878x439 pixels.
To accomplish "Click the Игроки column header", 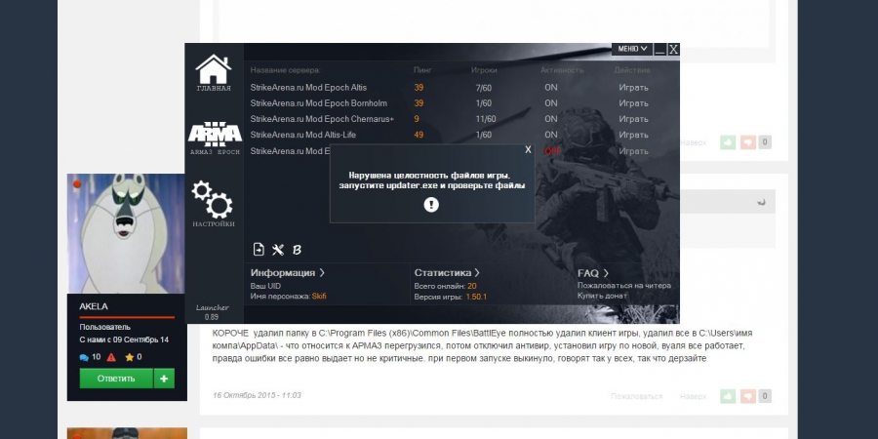I will [484, 70].
